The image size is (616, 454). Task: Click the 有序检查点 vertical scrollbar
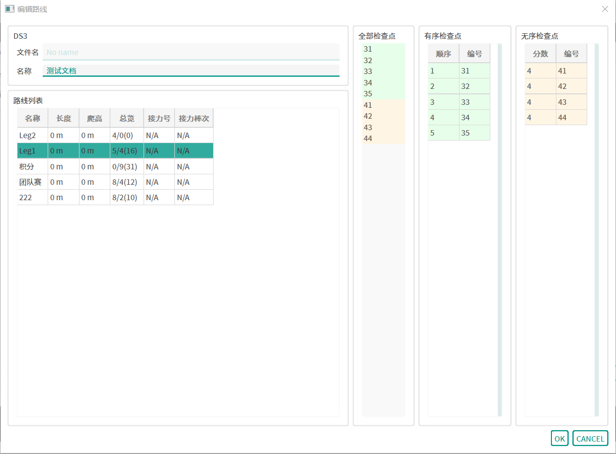pyautogui.click(x=500, y=229)
